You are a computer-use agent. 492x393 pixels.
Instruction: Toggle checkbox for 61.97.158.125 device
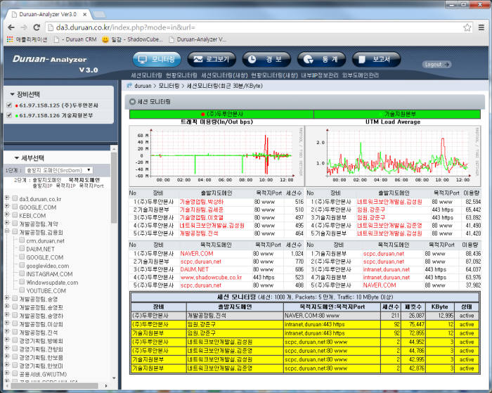pos(9,105)
